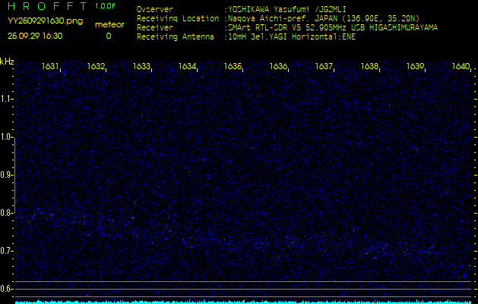
Task: Click the 1639 time marker
Action: tap(416, 67)
